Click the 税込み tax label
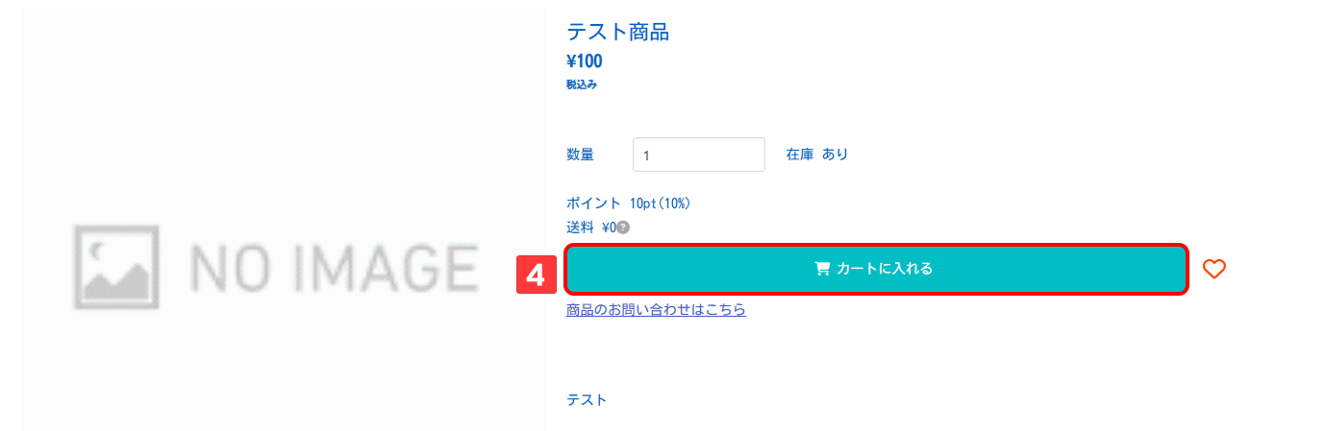The image size is (1325, 431). tap(582, 84)
